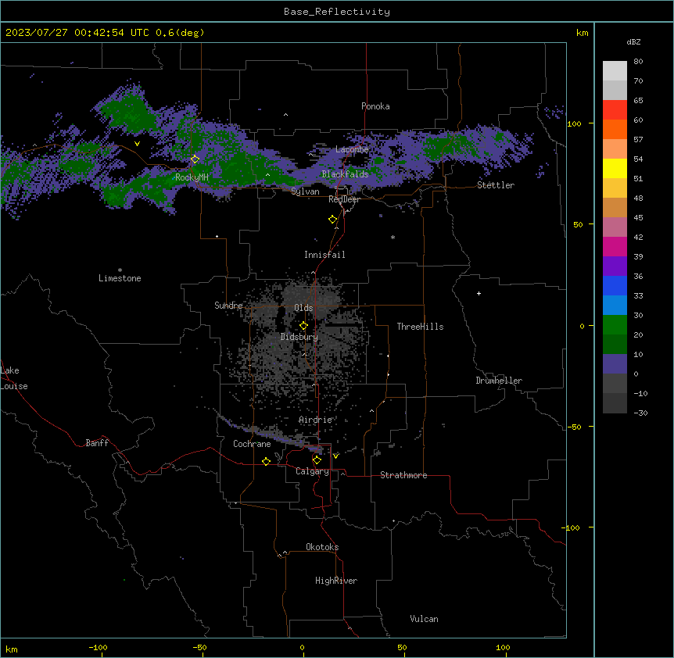Click the Cochrane label
Viewport: 674px width, 658px height.
click(252, 444)
